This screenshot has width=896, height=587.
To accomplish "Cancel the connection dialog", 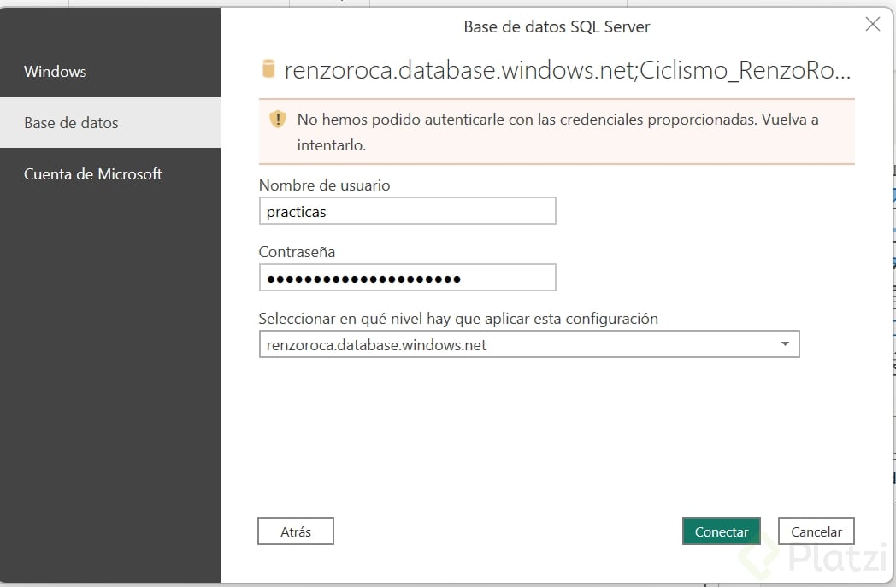I will point(816,531).
